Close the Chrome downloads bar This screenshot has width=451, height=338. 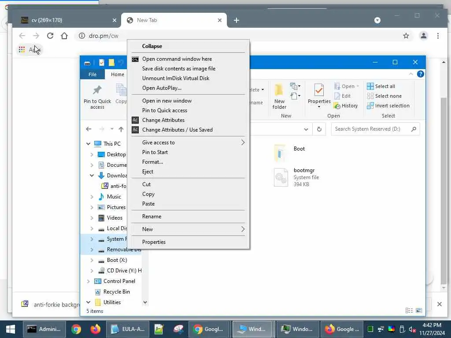pos(439,304)
